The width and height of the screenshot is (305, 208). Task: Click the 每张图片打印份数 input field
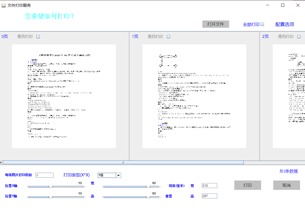[44, 175]
